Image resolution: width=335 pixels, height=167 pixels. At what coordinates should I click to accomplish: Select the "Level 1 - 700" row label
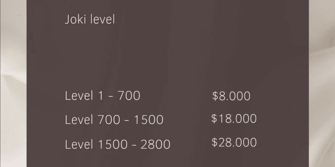[x=102, y=96]
